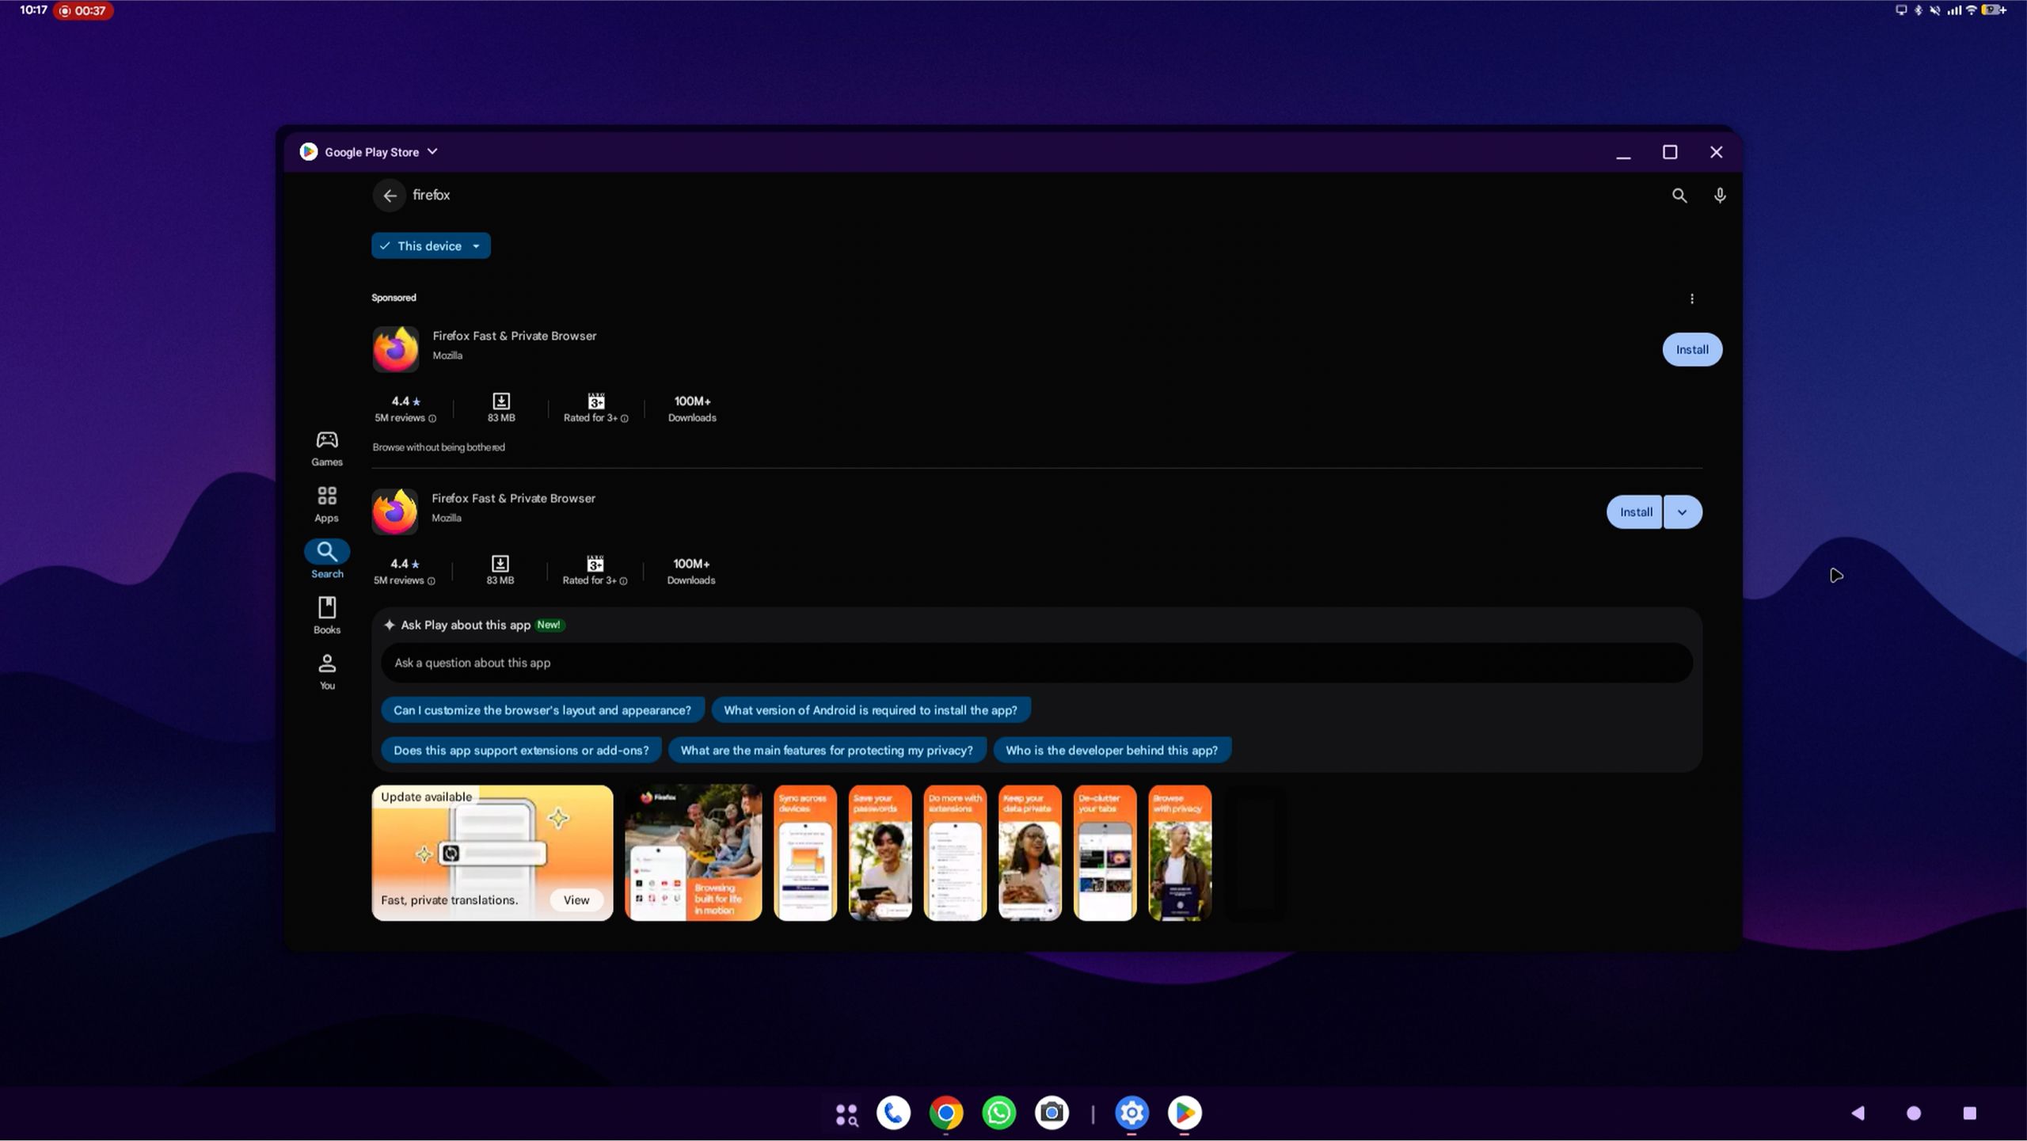The image size is (2027, 1141).
Task: Click the magnifier search icon in header
Action: 1679,196
